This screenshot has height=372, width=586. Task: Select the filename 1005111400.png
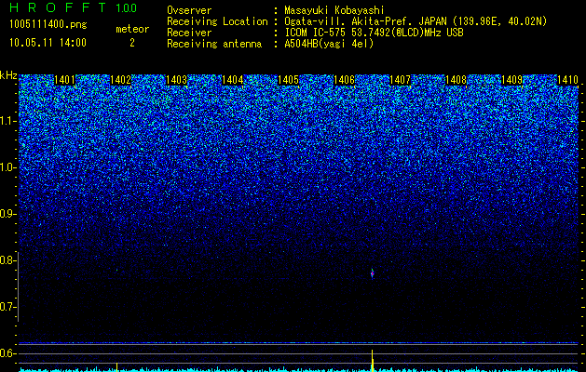pos(48,24)
